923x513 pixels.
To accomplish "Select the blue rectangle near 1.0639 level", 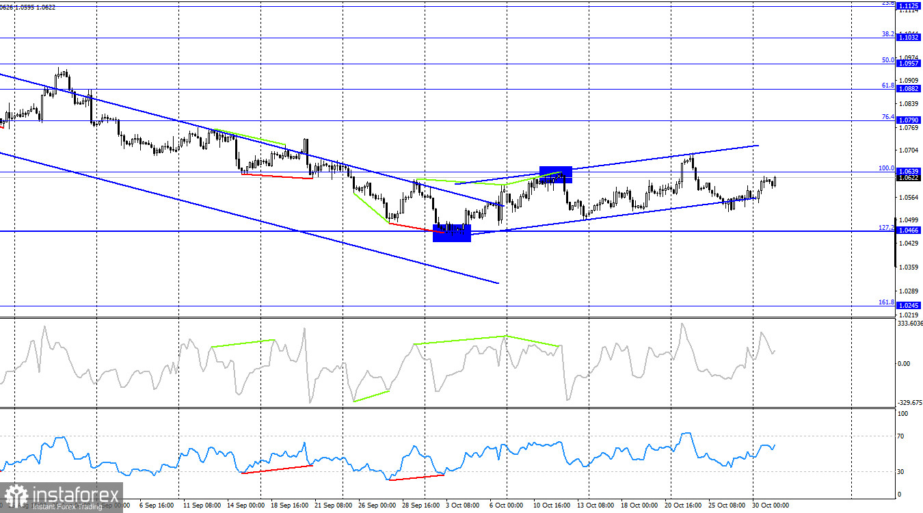I will (x=555, y=174).
